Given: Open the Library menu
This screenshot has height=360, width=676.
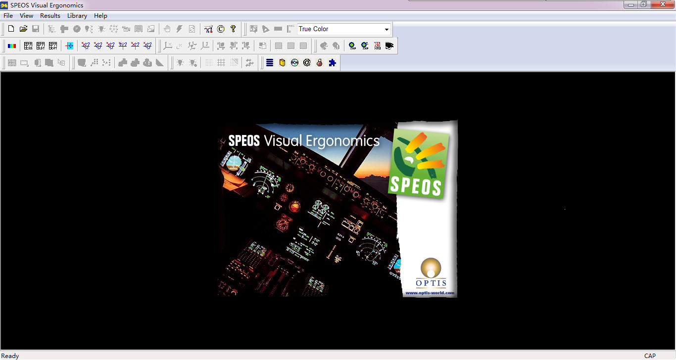Looking at the screenshot, I should (x=77, y=16).
